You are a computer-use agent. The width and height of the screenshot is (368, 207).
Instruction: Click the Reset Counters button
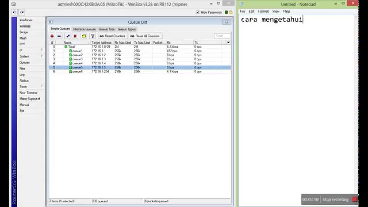tap(112, 36)
